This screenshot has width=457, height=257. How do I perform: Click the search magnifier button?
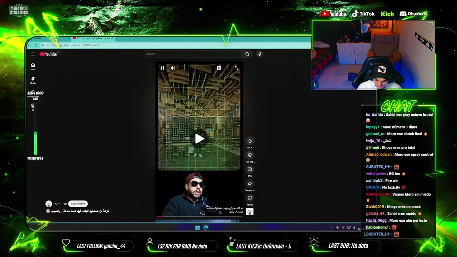[247, 54]
